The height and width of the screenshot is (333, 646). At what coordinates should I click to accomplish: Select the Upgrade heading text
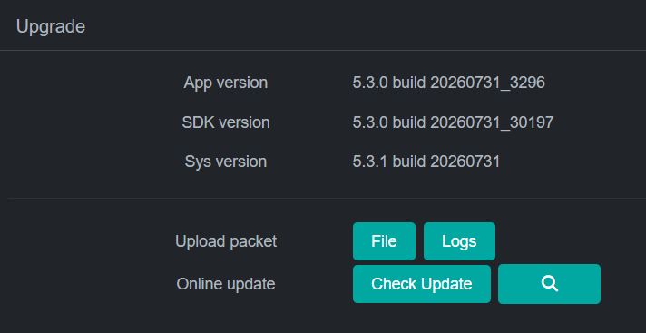pos(51,27)
